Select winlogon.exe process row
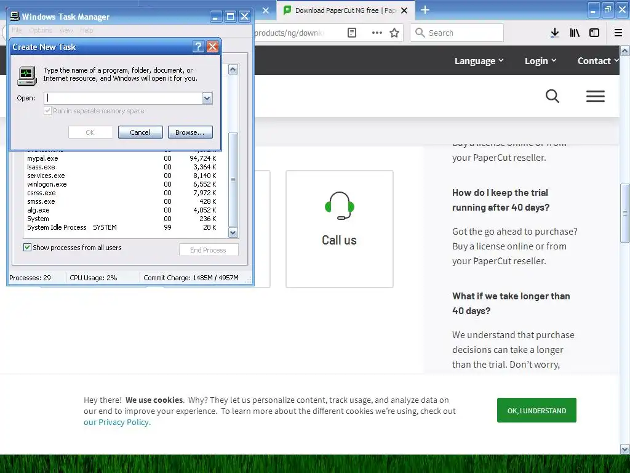Screen dimensions: 630x473 [122, 184]
